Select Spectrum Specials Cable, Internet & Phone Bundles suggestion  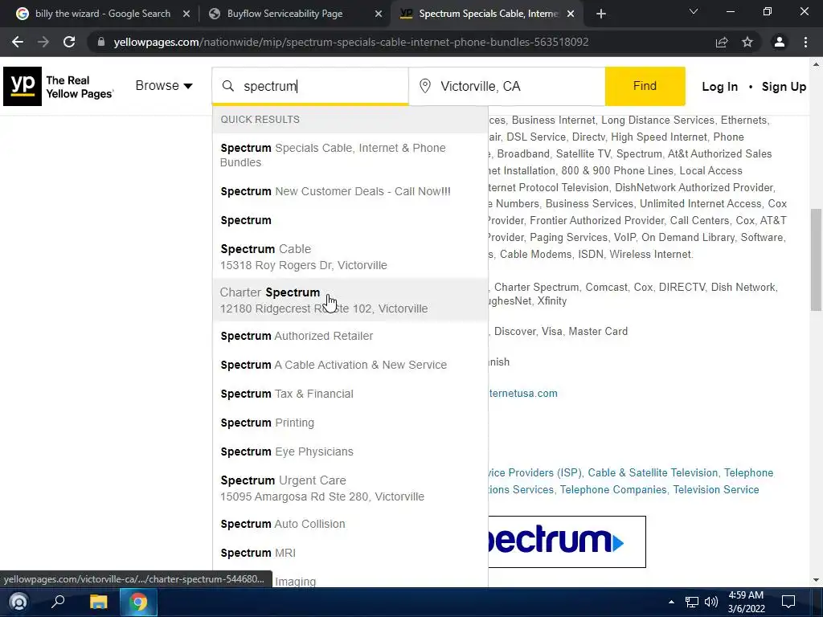click(x=350, y=155)
